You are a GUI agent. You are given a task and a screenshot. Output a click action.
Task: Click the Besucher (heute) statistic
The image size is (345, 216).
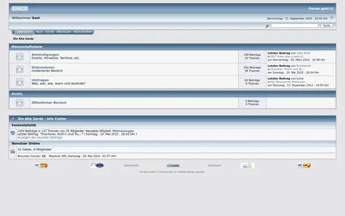[x=32, y=156]
